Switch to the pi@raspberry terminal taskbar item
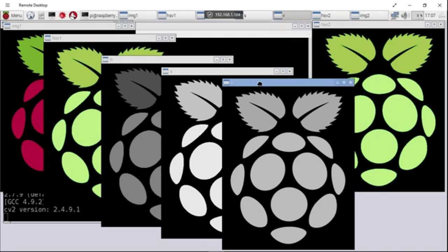 click(x=99, y=15)
